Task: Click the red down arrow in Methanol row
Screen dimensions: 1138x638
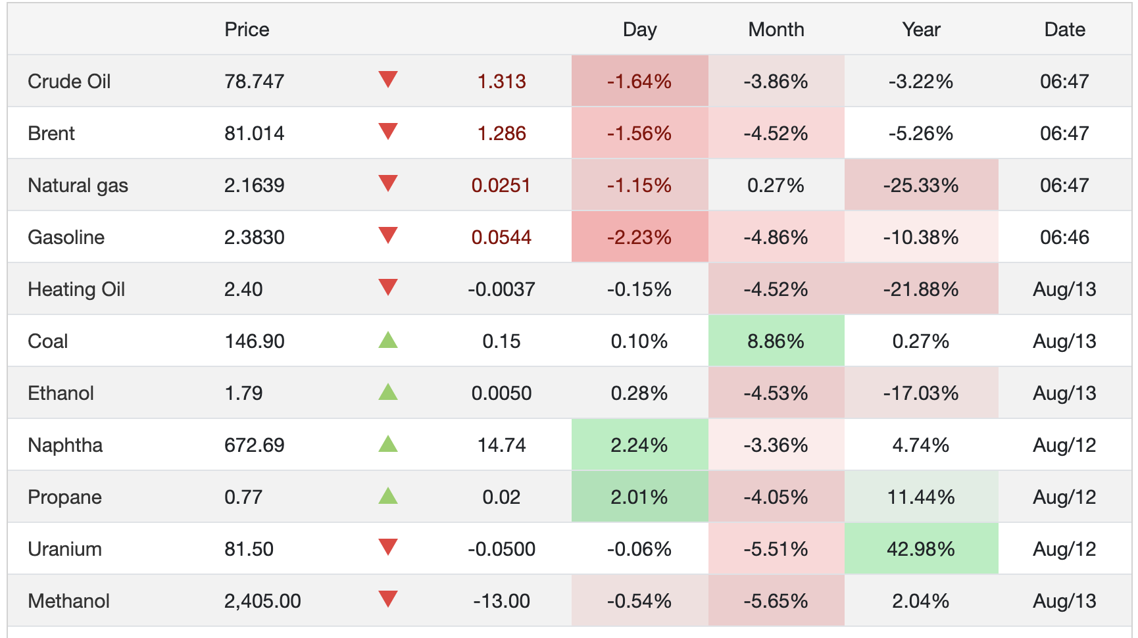Action: click(388, 599)
